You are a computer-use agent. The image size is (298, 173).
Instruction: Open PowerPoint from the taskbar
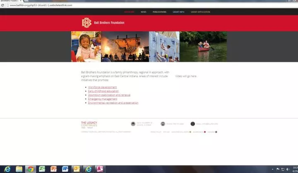tap(53, 169)
